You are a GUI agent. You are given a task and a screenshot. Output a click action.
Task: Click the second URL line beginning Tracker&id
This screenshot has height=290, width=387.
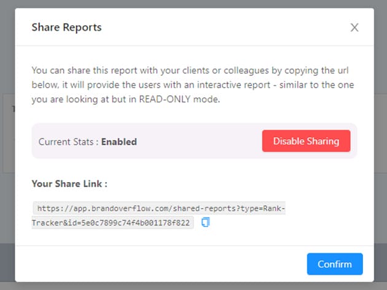point(112,223)
